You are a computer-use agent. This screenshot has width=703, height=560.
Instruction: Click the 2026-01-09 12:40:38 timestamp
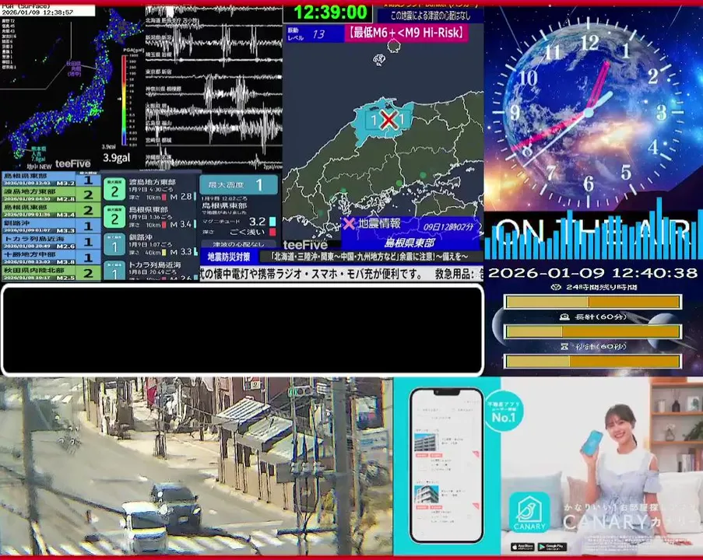[x=592, y=273]
